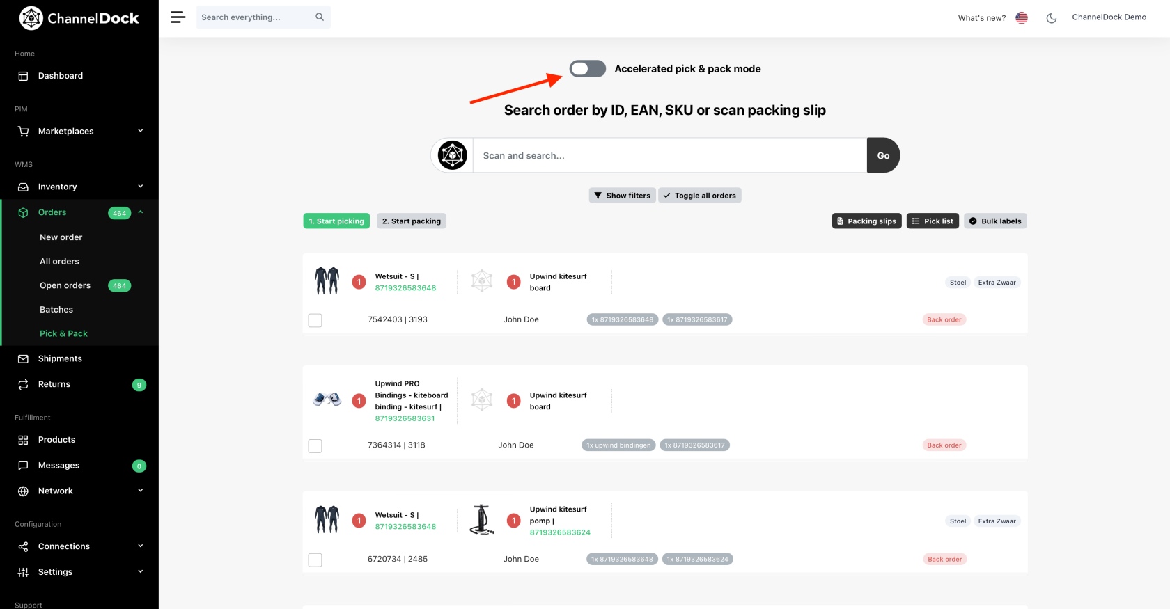1170x609 pixels.
Task: Change language via US flag icon
Action: [1022, 18]
